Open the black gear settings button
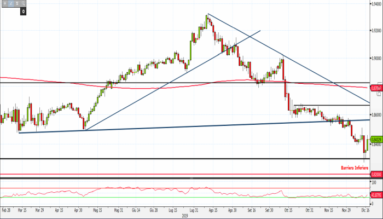 (x=23, y=11)
